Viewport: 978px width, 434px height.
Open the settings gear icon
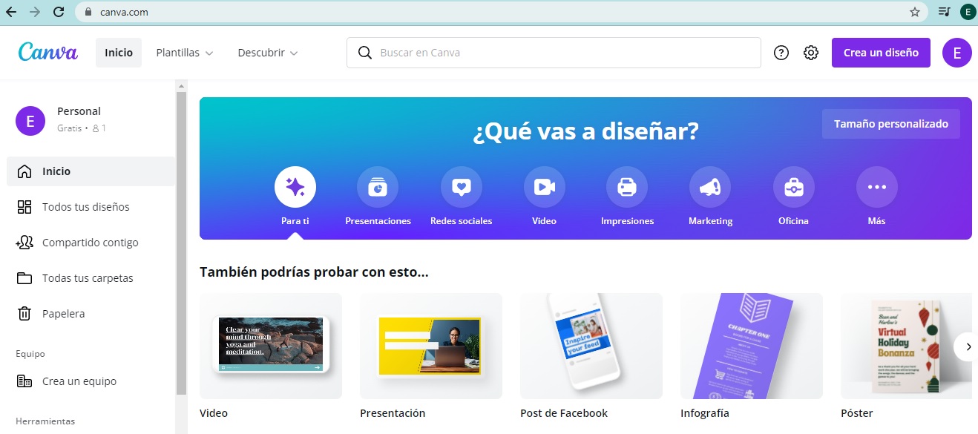tap(810, 52)
